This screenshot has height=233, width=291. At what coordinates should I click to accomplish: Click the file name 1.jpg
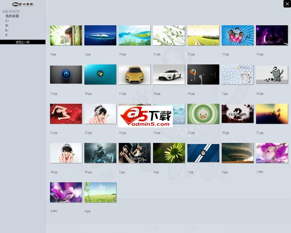pos(87,54)
